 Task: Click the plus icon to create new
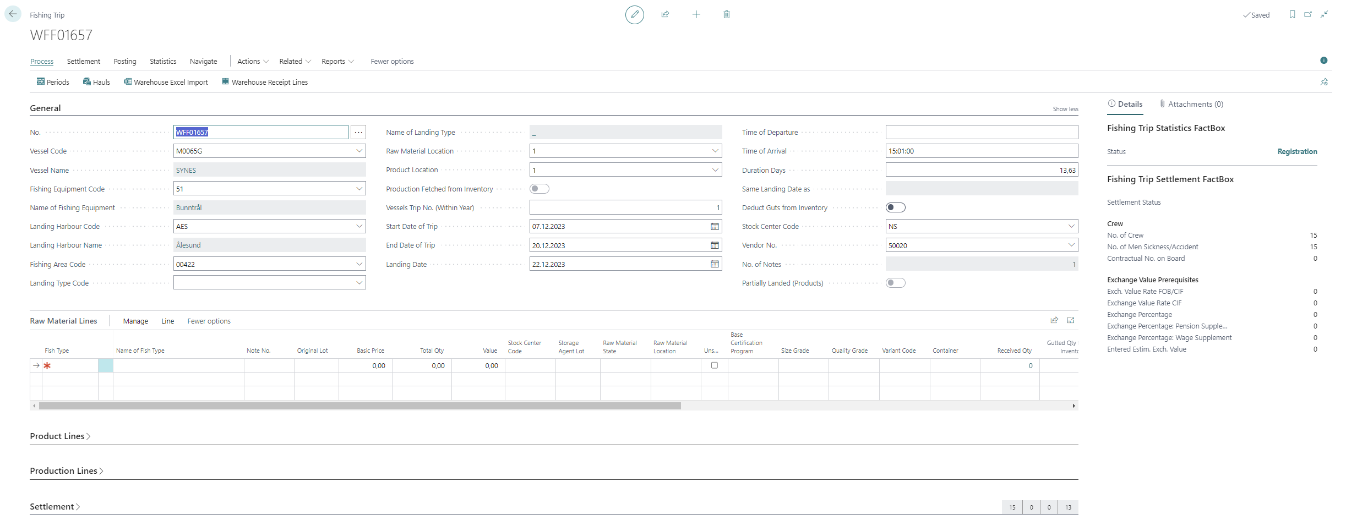coord(696,15)
